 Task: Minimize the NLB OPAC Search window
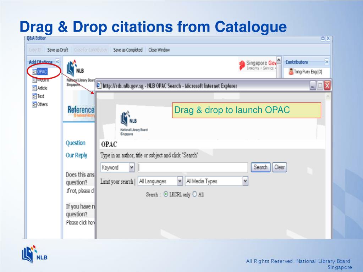tap(313, 86)
